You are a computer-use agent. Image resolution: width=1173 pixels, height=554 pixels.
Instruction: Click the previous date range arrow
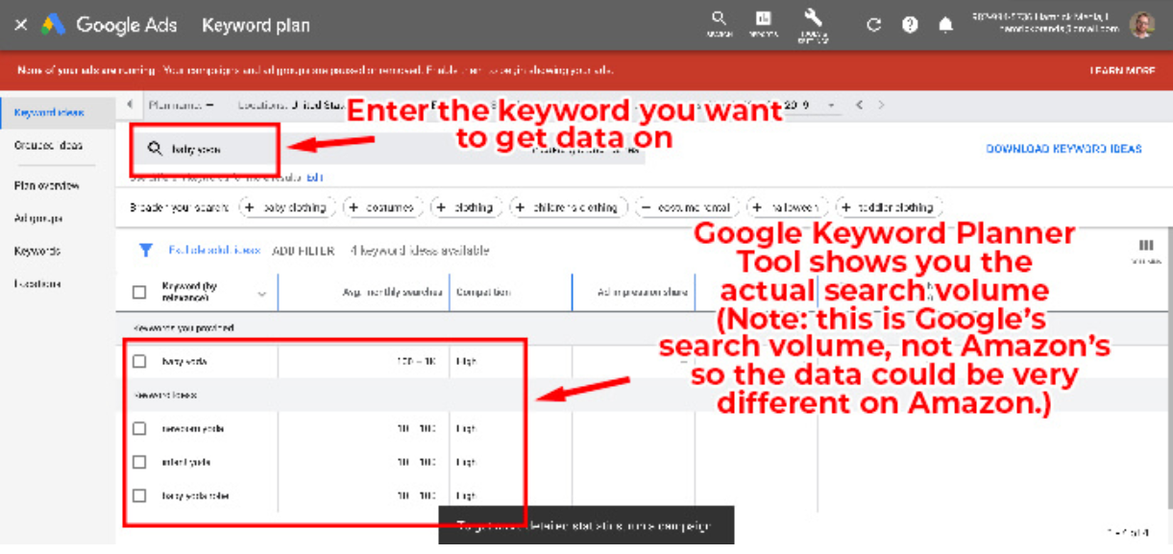pyautogui.click(x=860, y=105)
